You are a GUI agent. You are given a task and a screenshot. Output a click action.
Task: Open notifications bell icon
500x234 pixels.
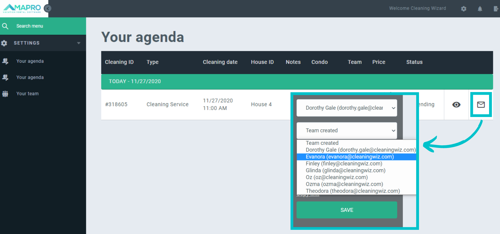click(x=480, y=9)
